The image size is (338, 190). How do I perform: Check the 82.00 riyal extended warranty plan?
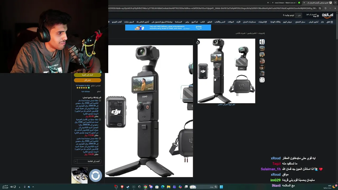(x=100, y=101)
